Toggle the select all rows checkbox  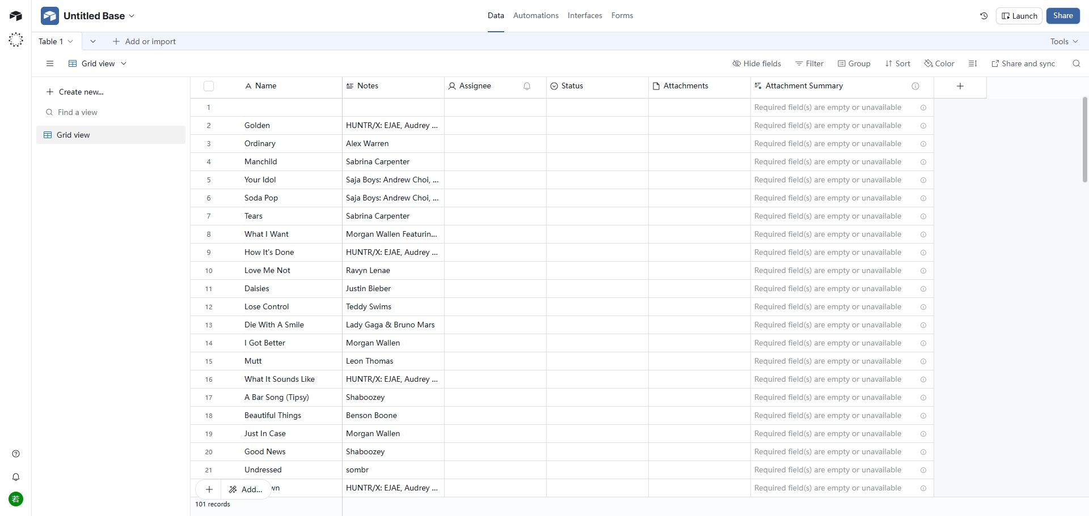pyautogui.click(x=209, y=86)
